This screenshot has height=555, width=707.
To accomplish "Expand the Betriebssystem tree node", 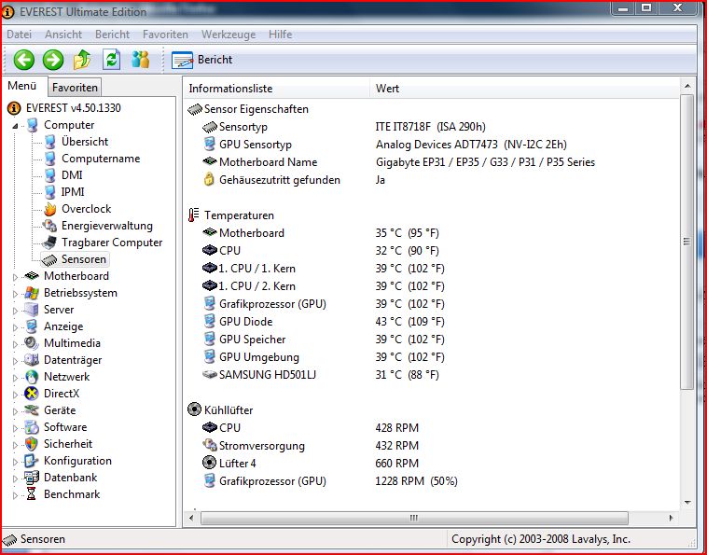I will [15, 294].
